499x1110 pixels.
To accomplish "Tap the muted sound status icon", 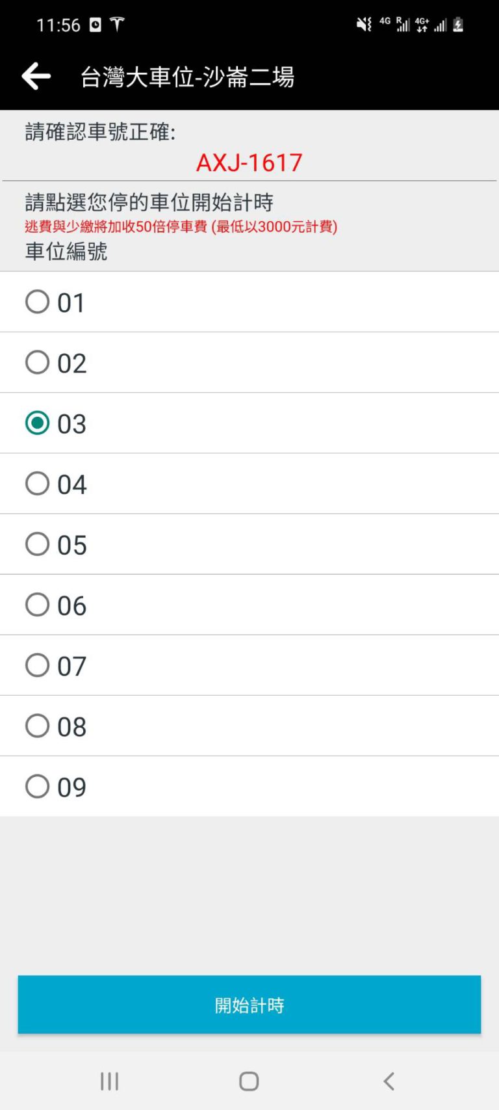I will [364, 25].
